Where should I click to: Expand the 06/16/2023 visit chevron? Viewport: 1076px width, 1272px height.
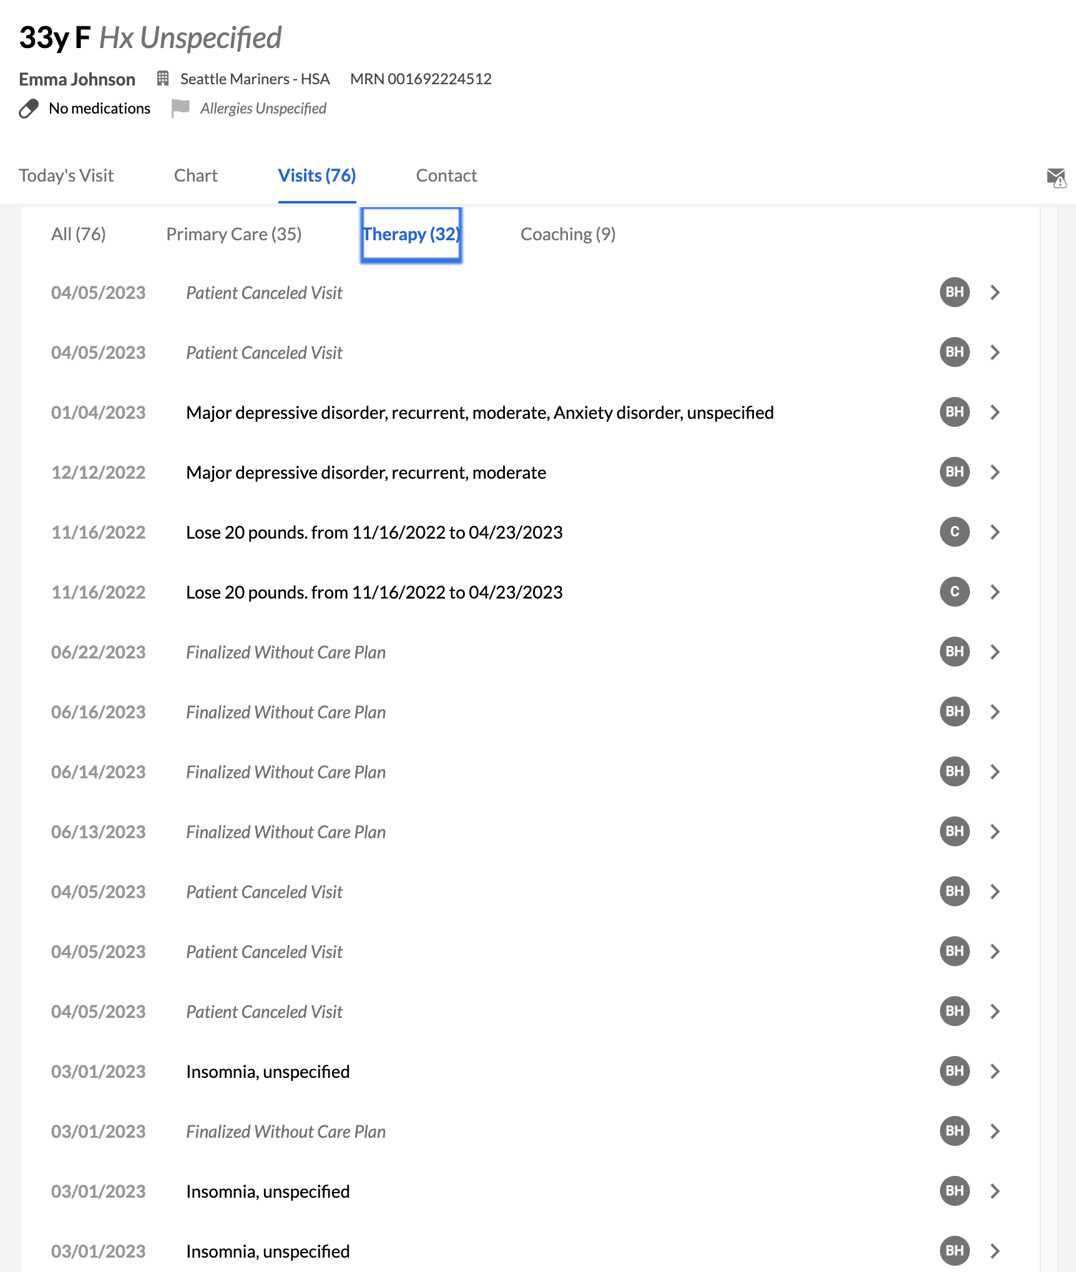[x=995, y=712]
